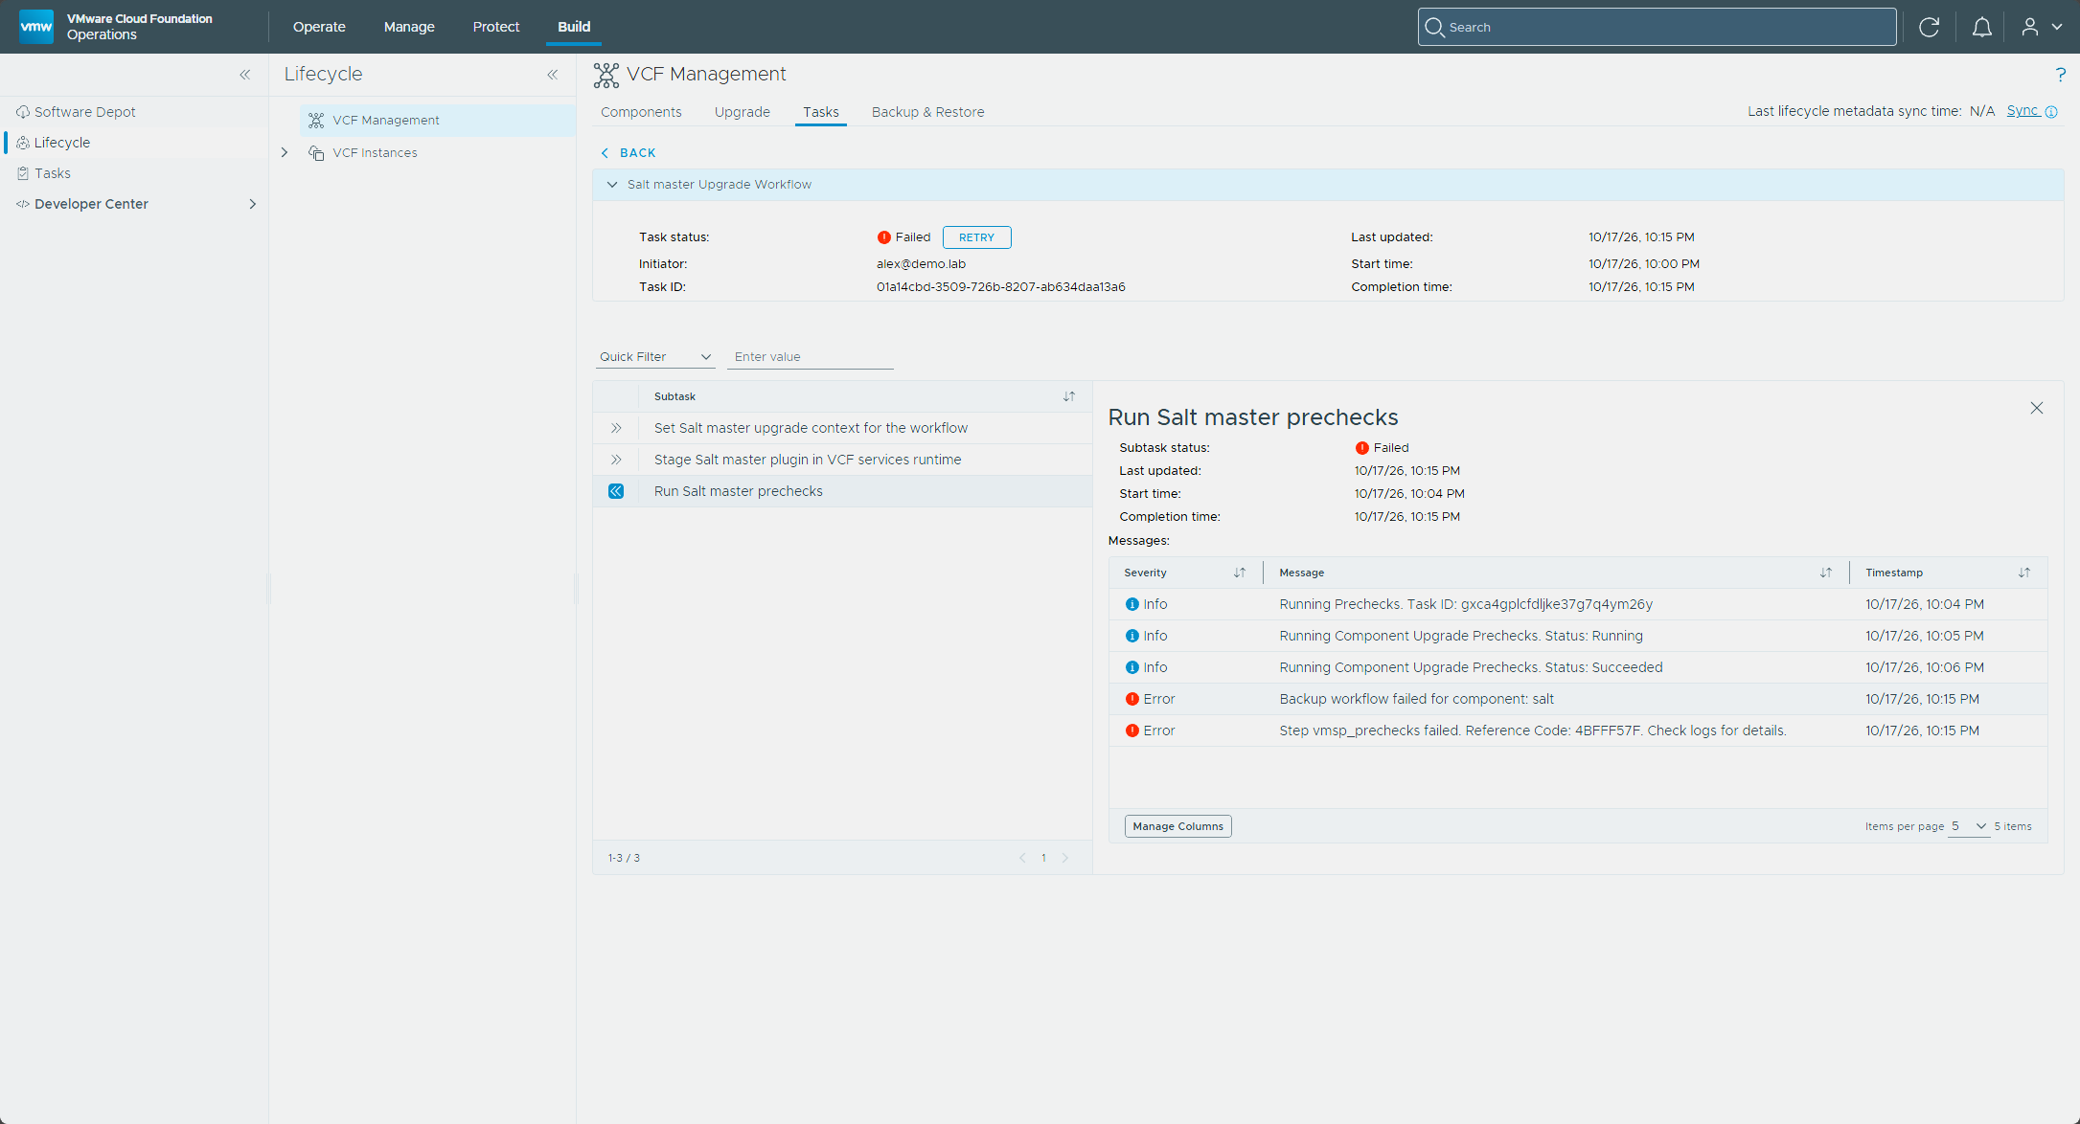2080x1124 pixels.
Task: Expand the Developer Center menu
Action: (x=253, y=204)
